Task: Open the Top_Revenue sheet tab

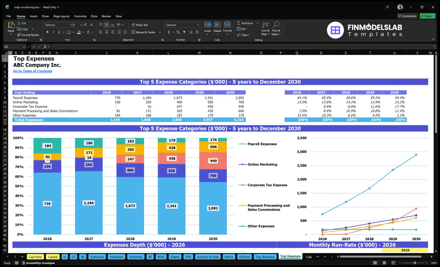Action: point(265,257)
